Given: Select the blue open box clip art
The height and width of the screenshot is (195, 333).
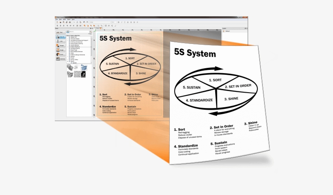Looking at the screenshot, I should (84, 67).
